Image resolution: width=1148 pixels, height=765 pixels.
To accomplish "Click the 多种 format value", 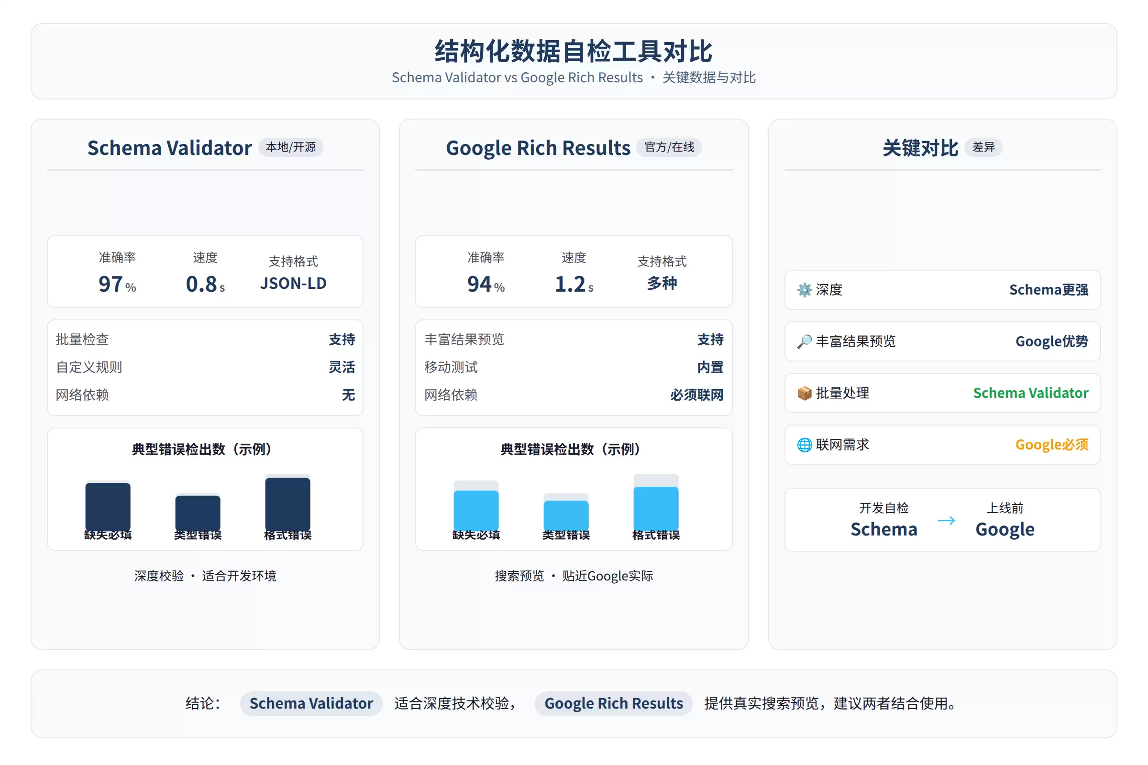I will (662, 283).
